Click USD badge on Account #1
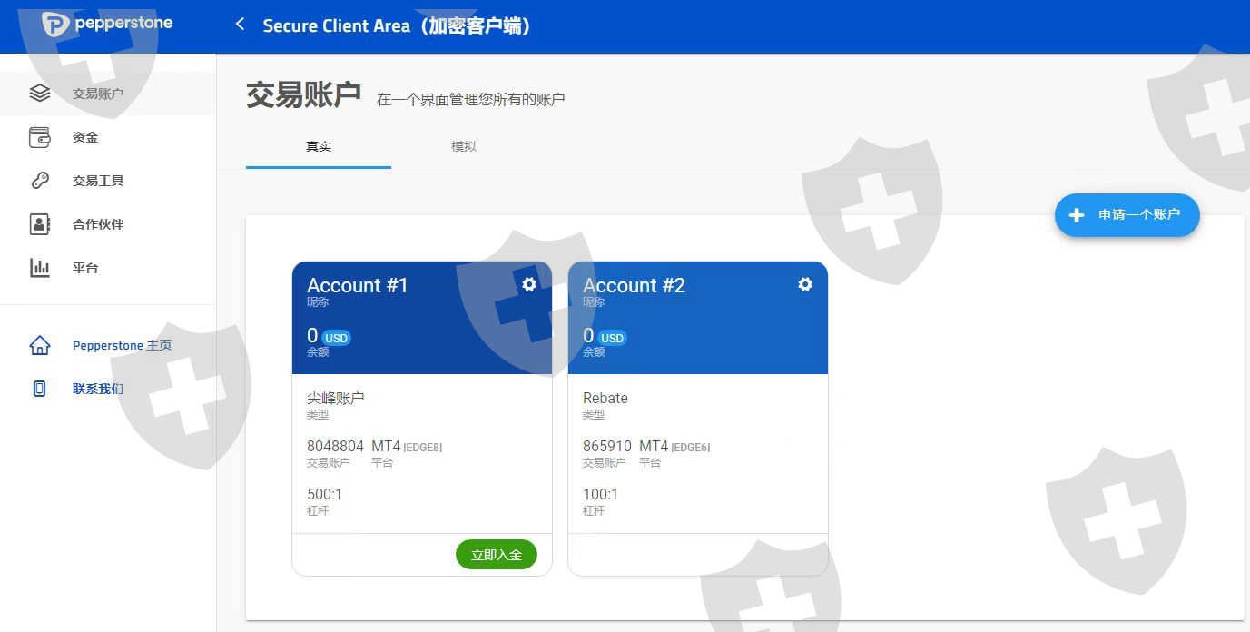This screenshot has width=1250, height=632. point(337,338)
